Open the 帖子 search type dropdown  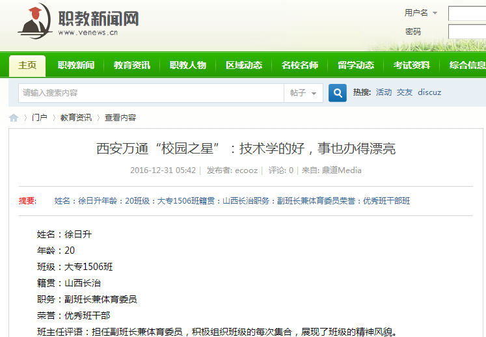pyautogui.click(x=303, y=93)
